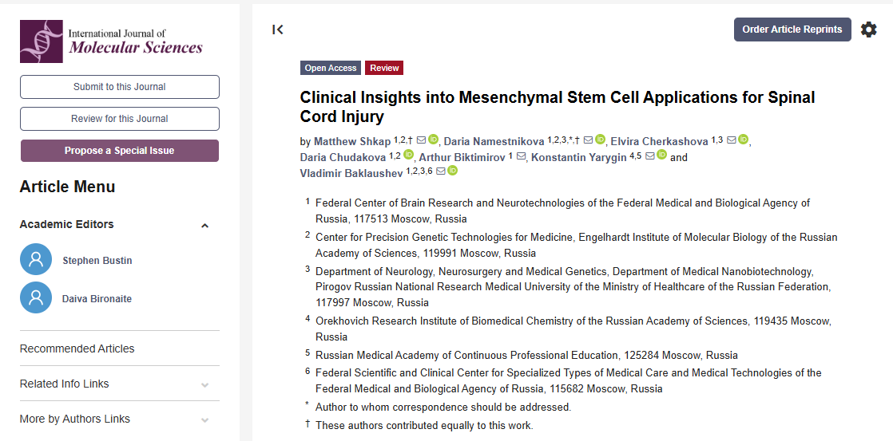This screenshot has height=441, width=893.
Task: Click Matthew Shkap's email envelope icon
Action: click(421, 140)
